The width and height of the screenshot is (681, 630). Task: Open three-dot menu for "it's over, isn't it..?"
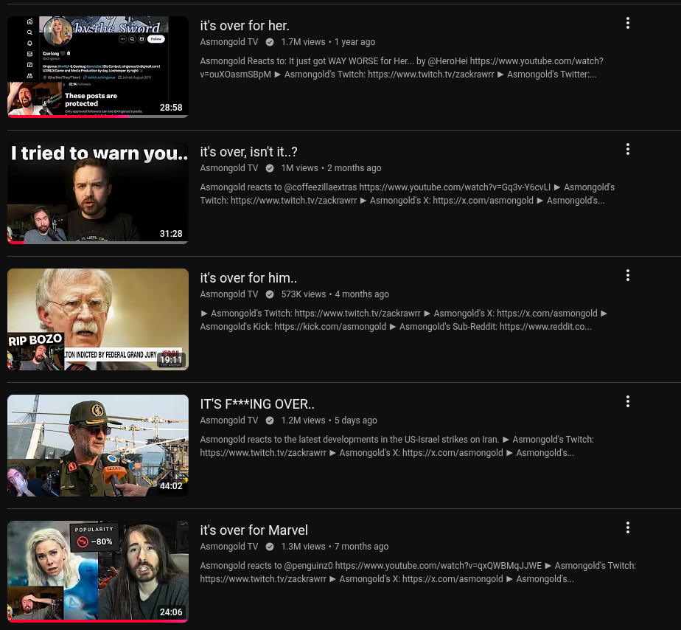pos(627,149)
